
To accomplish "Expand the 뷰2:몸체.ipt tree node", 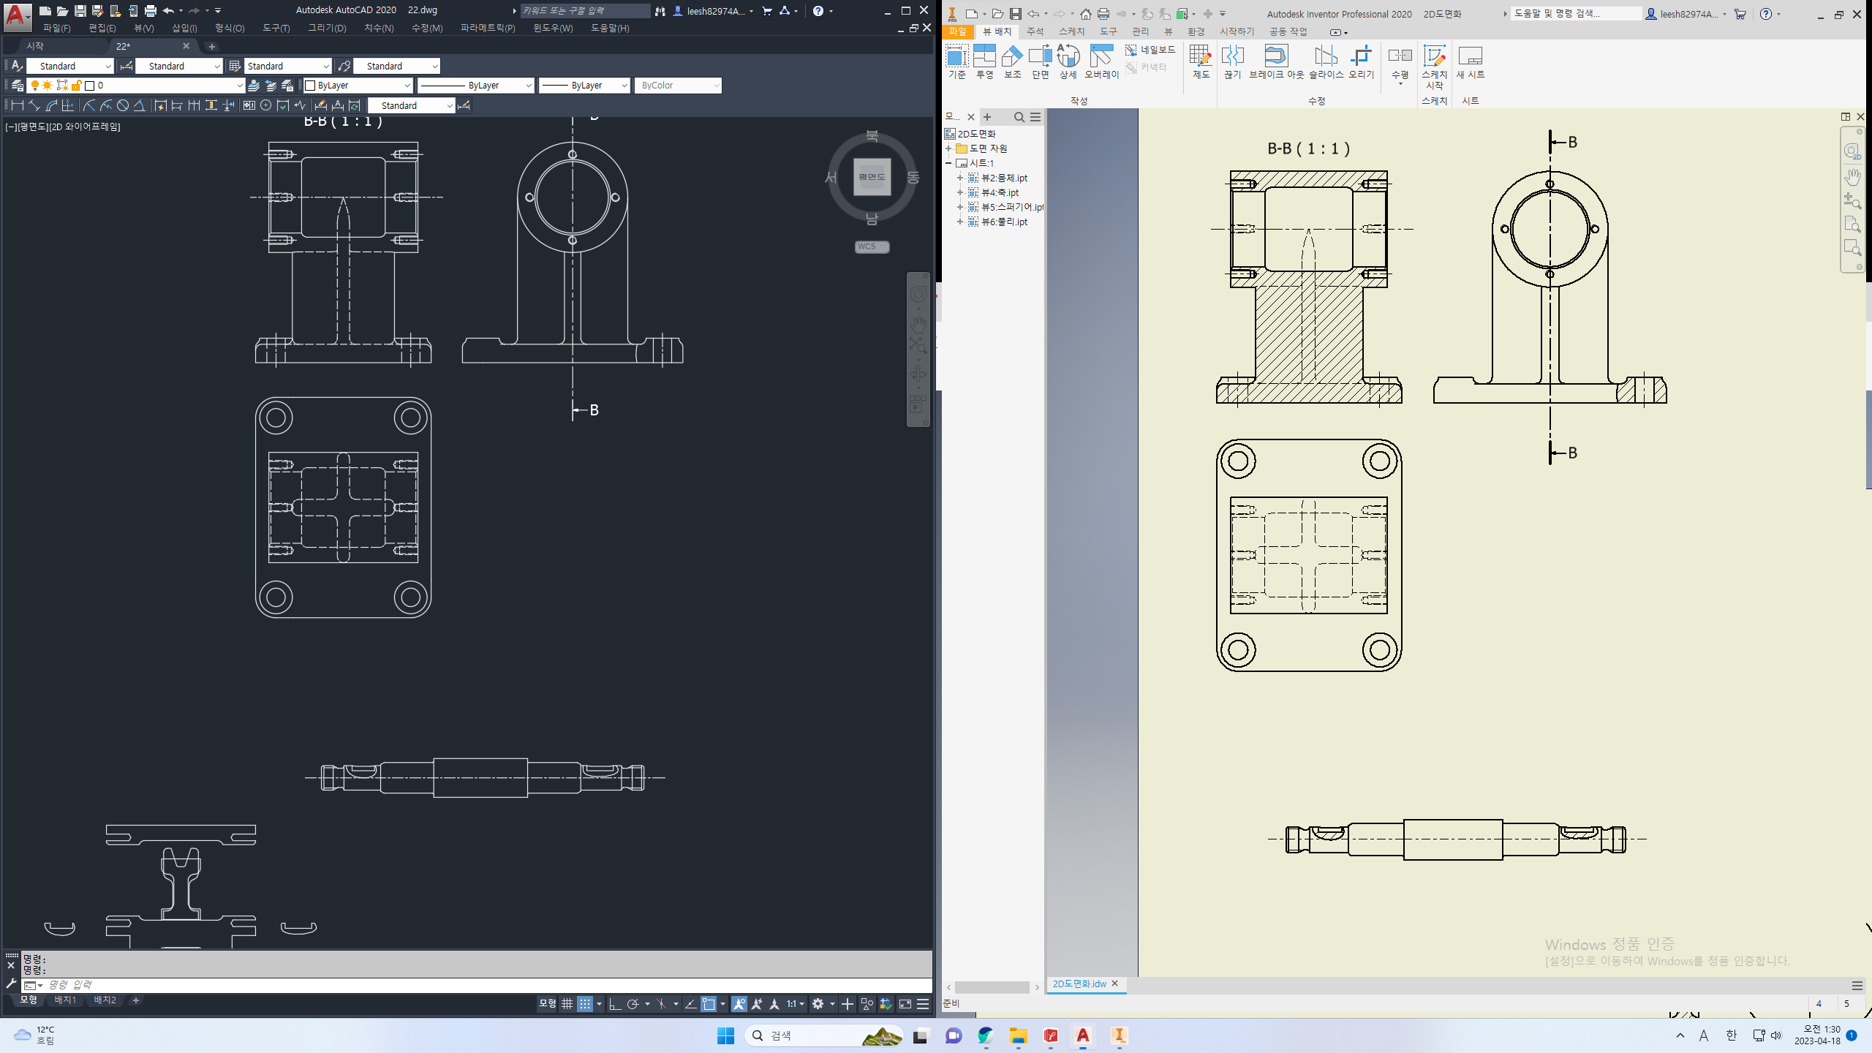I will click(x=960, y=178).
